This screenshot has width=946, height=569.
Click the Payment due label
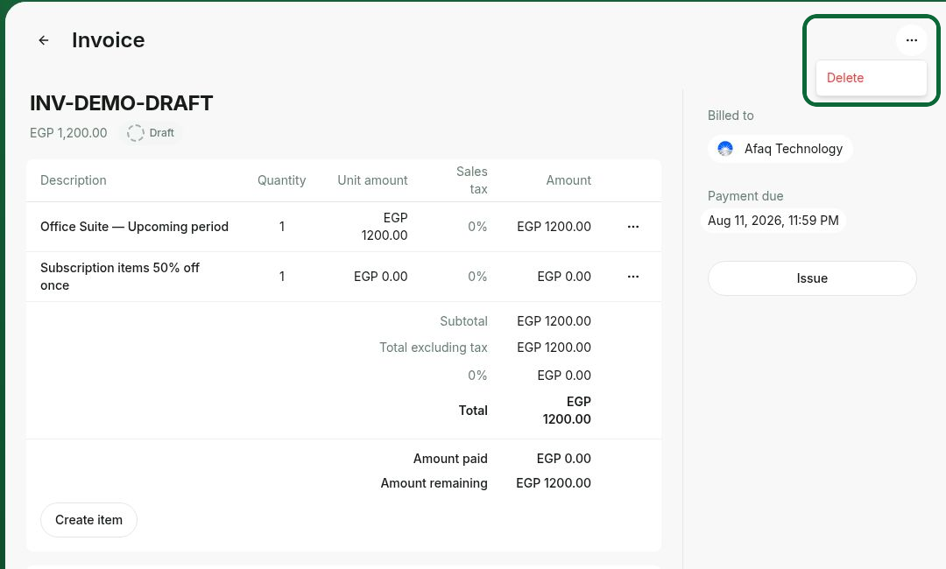coord(745,196)
